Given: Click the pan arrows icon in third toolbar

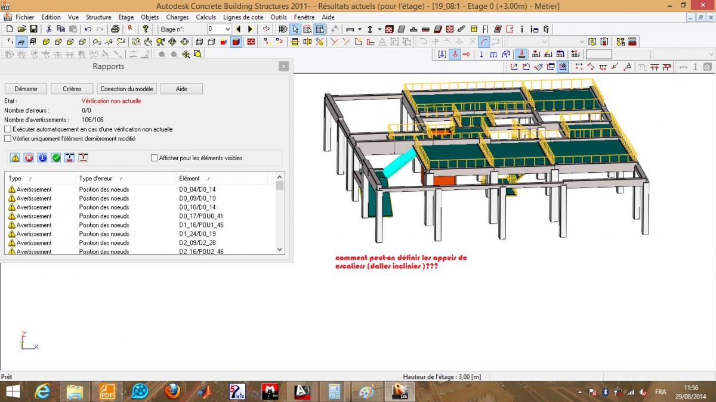Looking at the screenshot, I should (x=186, y=54).
